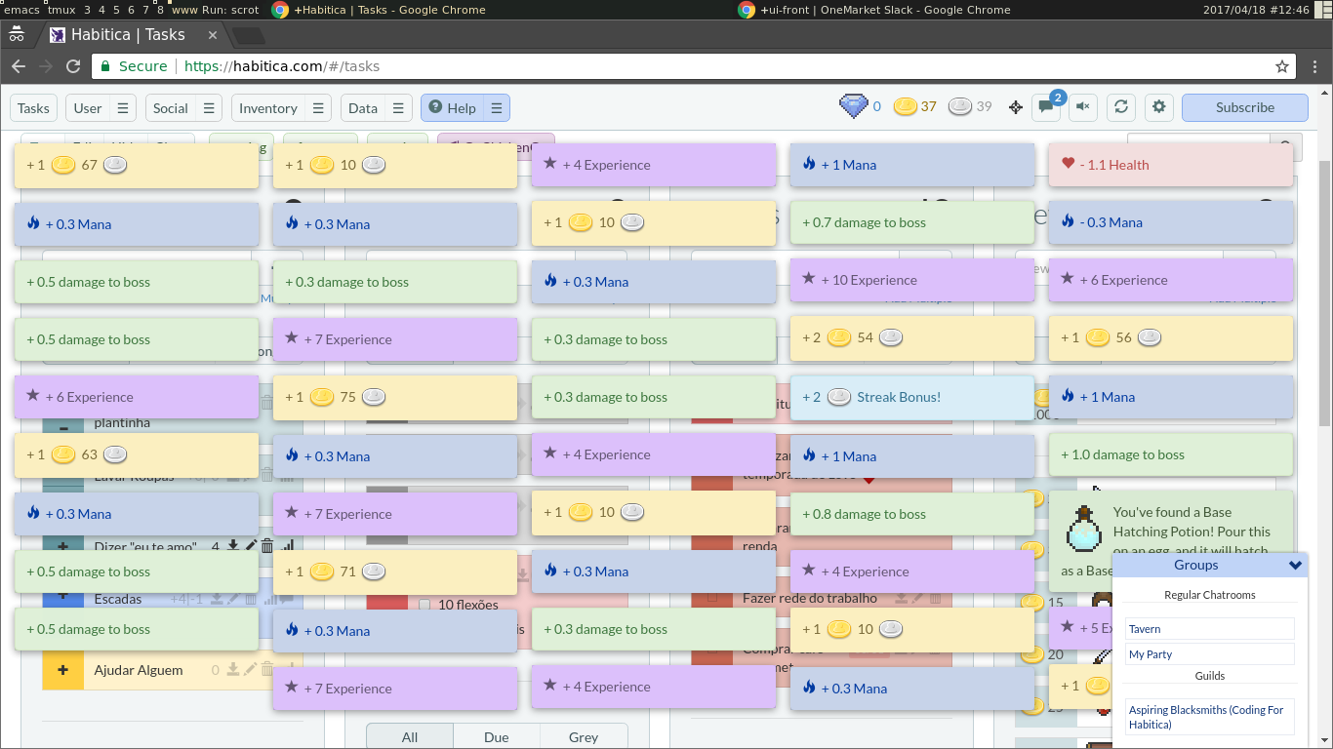Screen dimensions: 1333x749
Task: Open Aspiring Blacksmiths guild link
Action: tap(1209, 717)
